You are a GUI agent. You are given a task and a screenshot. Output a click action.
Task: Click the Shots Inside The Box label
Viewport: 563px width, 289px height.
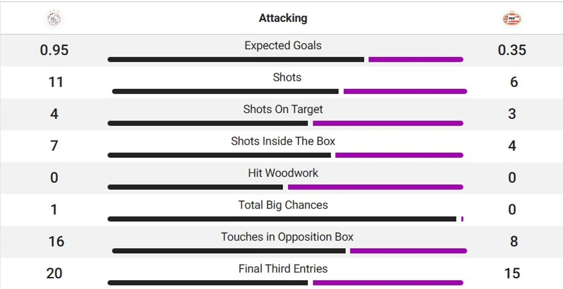(283, 141)
